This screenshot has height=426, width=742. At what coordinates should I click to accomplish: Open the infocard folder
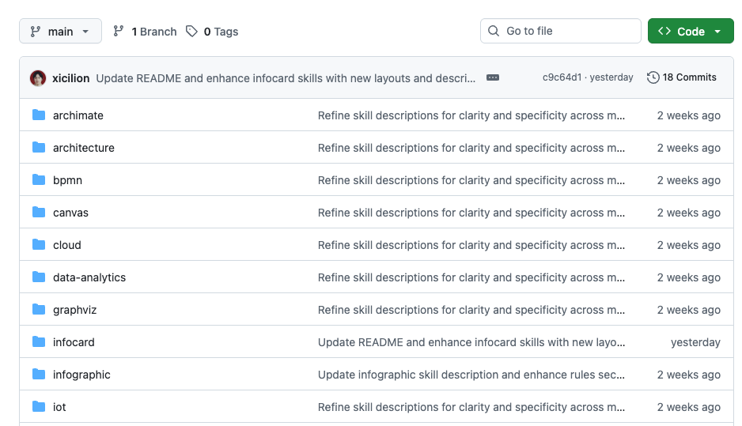point(74,342)
